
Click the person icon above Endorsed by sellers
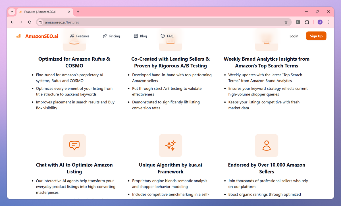267,145
